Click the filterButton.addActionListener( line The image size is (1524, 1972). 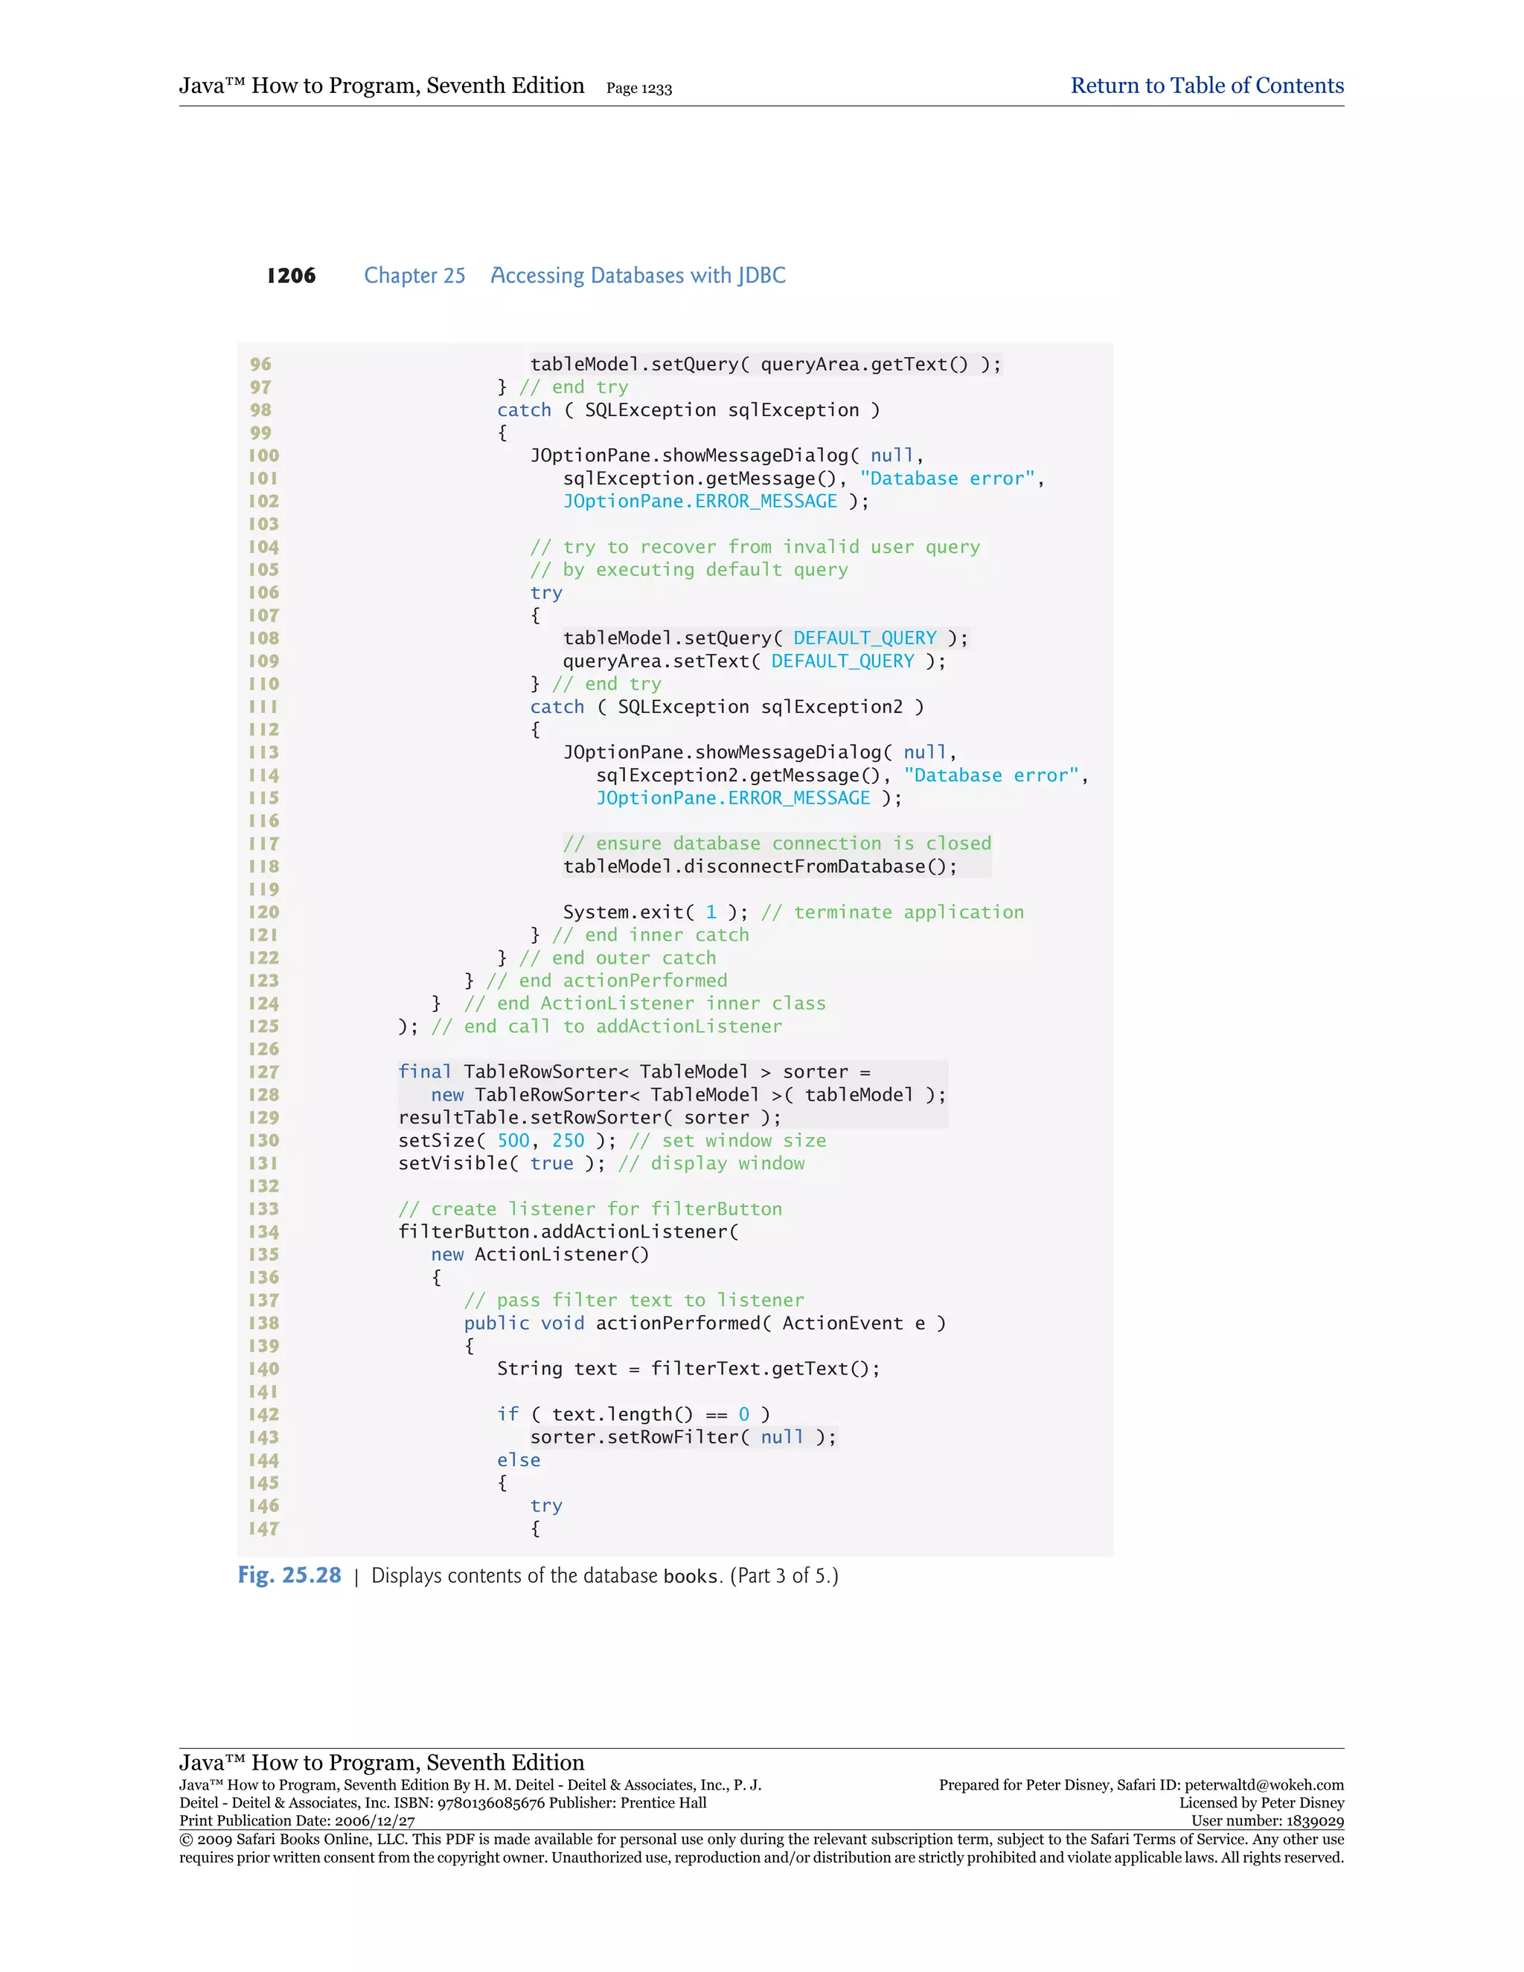point(568,1232)
